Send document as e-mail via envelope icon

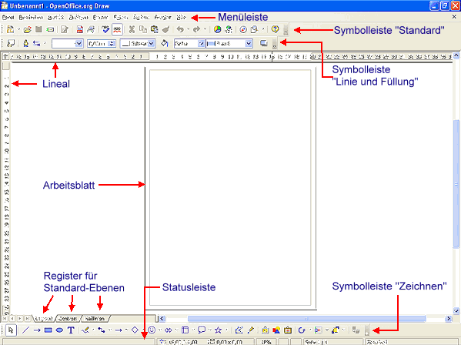pyautogui.click(x=50, y=29)
